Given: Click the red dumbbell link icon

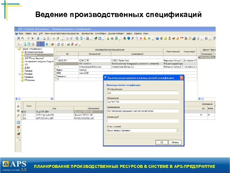Looking at the screenshot, I should [x=182, y=38].
